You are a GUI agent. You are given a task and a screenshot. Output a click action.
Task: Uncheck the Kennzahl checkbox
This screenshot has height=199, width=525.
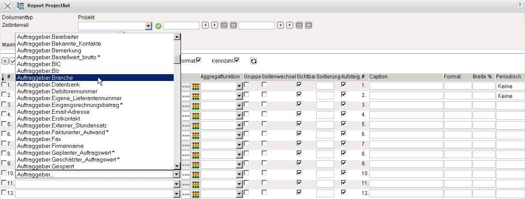(x=237, y=61)
